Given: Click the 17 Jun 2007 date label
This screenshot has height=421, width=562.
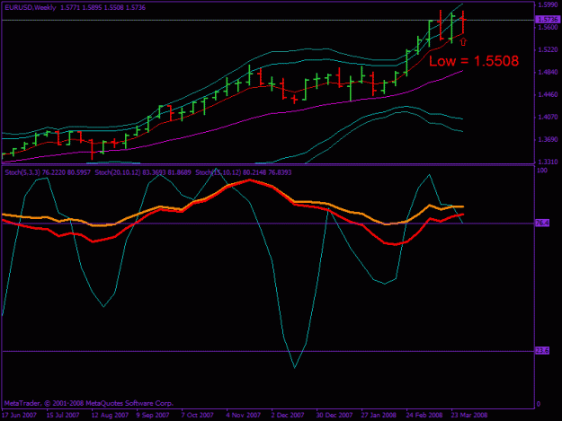Looking at the screenshot, I should (x=20, y=416).
